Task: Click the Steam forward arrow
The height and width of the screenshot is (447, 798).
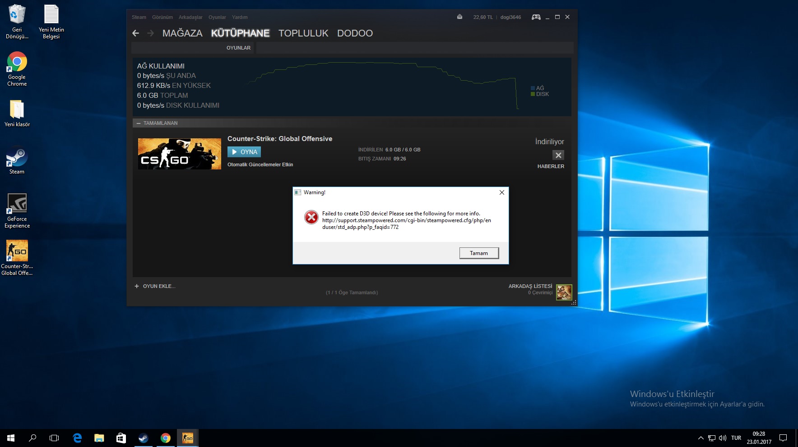Action: (151, 33)
